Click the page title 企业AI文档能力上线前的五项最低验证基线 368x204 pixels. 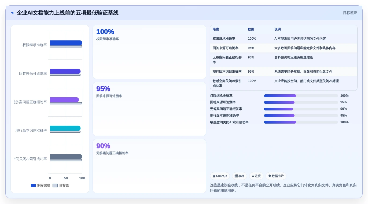68,13
